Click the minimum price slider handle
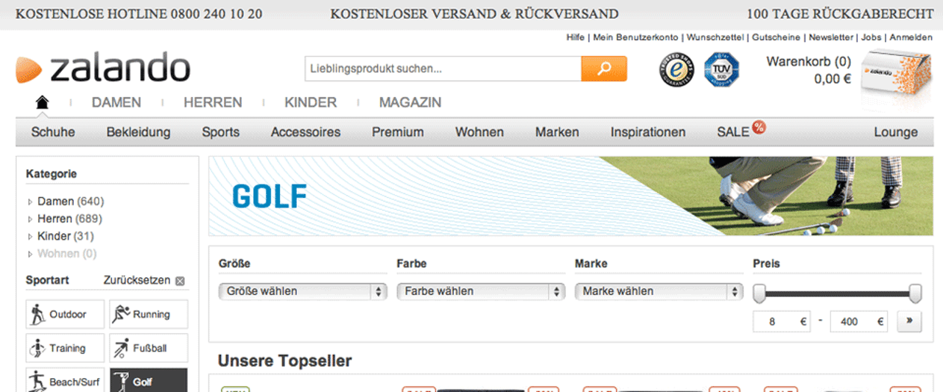Screen dimensions: 943x392 click(x=760, y=293)
